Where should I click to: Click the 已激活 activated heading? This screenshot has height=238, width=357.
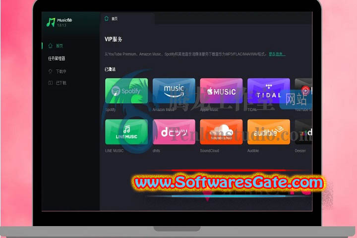click(x=110, y=69)
